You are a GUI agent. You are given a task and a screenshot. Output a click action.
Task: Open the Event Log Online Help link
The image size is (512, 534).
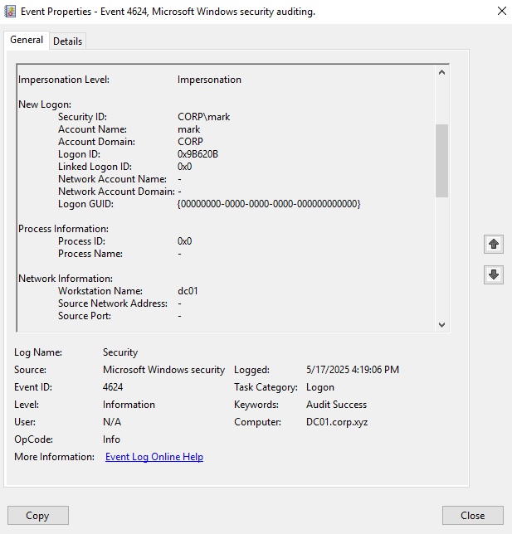point(154,457)
